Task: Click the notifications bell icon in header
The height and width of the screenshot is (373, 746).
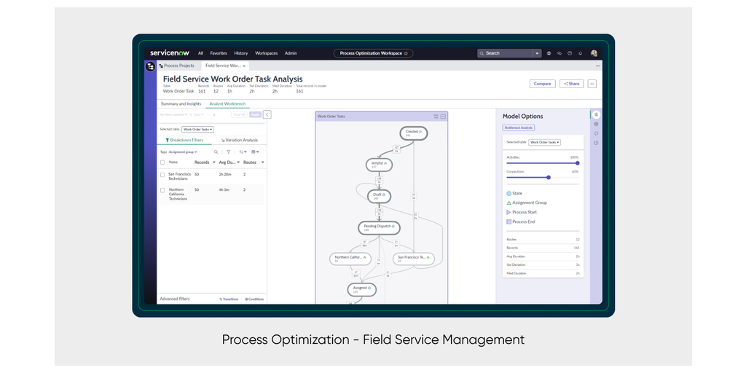Action: tap(581, 53)
